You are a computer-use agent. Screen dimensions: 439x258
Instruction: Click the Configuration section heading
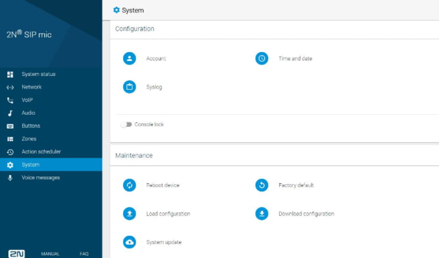pos(134,29)
